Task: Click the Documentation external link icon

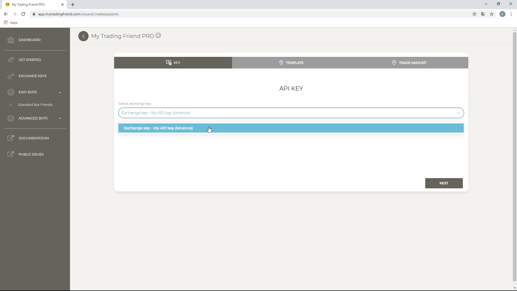Action: pyautogui.click(x=11, y=138)
